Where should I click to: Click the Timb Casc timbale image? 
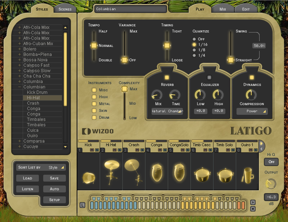[x=202, y=175]
